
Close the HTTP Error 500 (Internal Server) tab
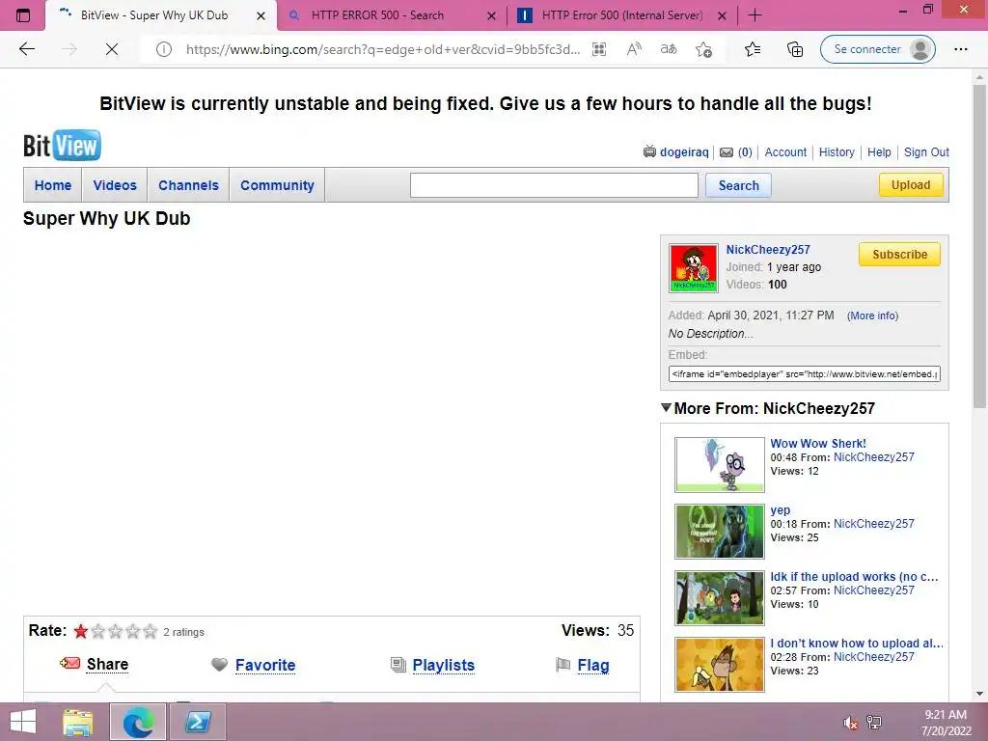[723, 15]
